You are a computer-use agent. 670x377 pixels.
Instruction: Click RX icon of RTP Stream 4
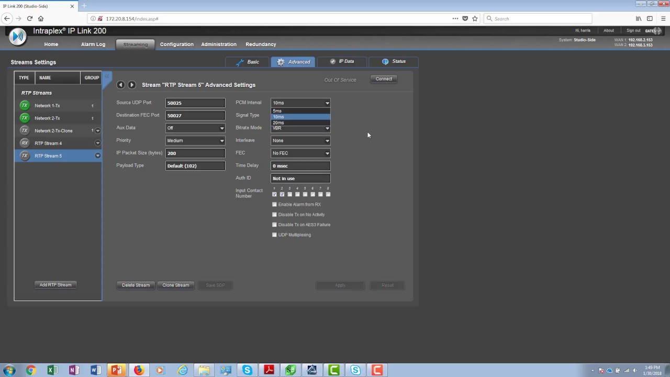[x=25, y=143]
